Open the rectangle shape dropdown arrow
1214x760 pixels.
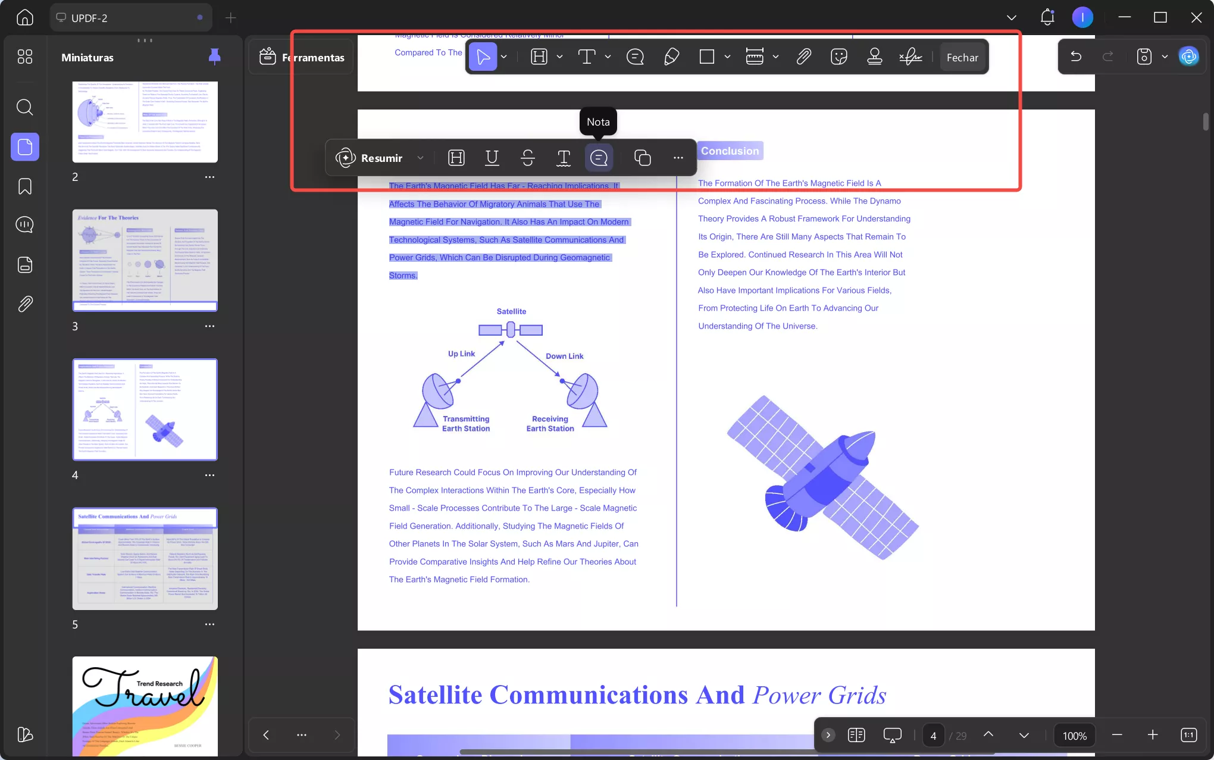(727, 57)
